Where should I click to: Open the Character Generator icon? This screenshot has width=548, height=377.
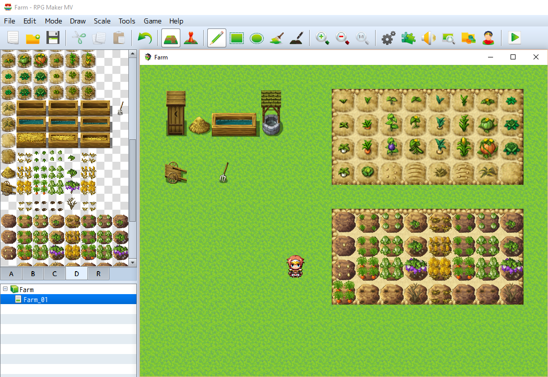click(488, 38)
